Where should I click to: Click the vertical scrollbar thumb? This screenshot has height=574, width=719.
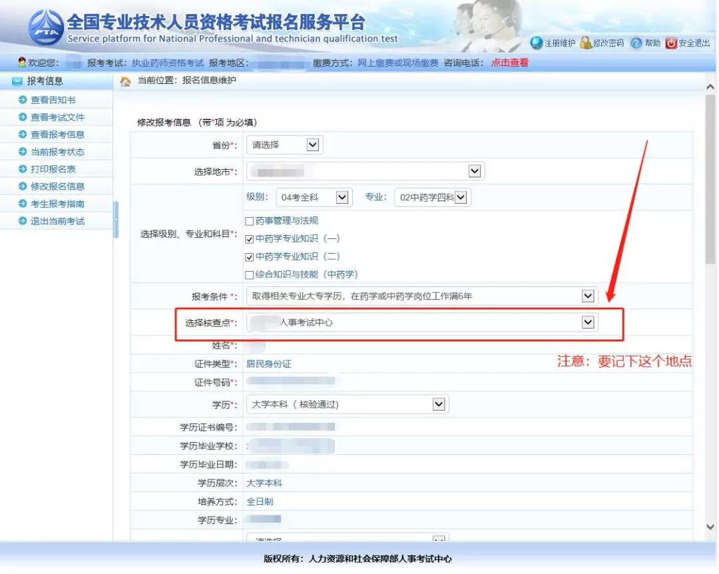pyautogui.click(x=710, y=179)
